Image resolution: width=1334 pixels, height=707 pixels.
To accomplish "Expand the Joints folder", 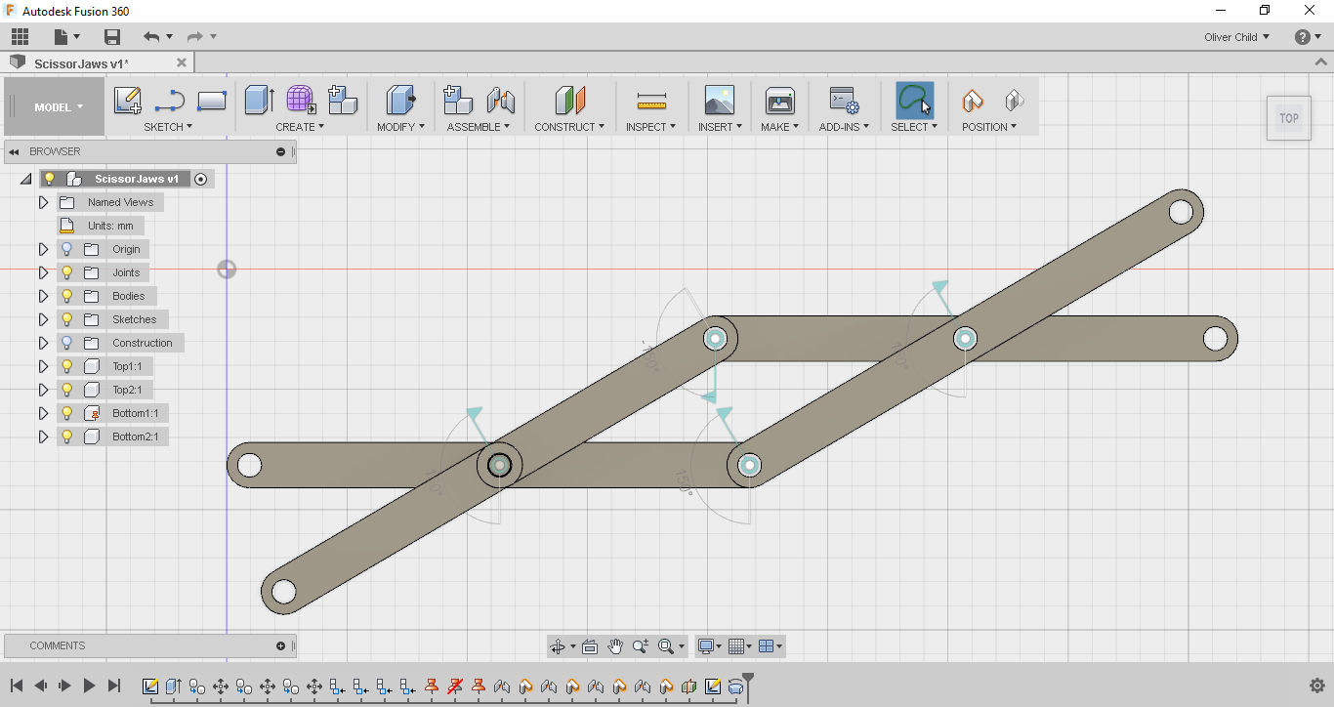I will [x=43, y=272].
